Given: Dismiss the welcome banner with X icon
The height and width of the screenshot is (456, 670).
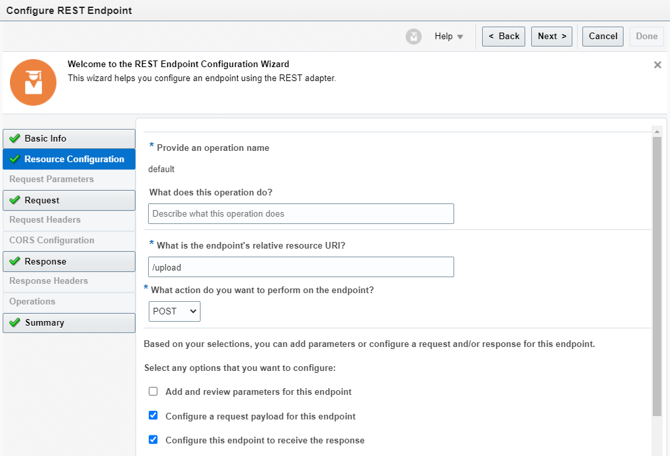Looking at the screenshot, I should 657,65.
